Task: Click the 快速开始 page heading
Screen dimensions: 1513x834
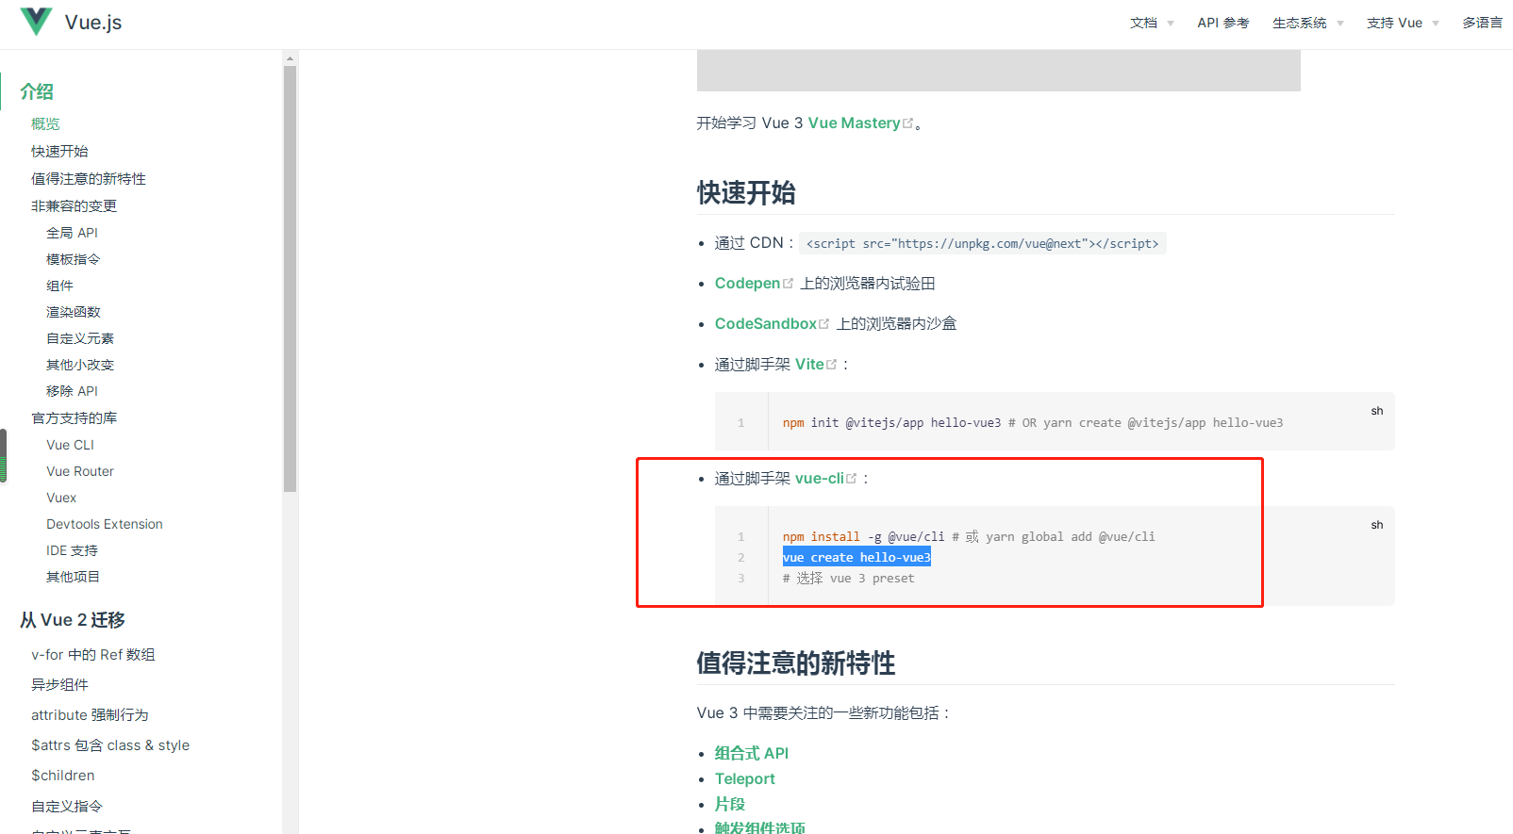Action: [x=746, y=192]
